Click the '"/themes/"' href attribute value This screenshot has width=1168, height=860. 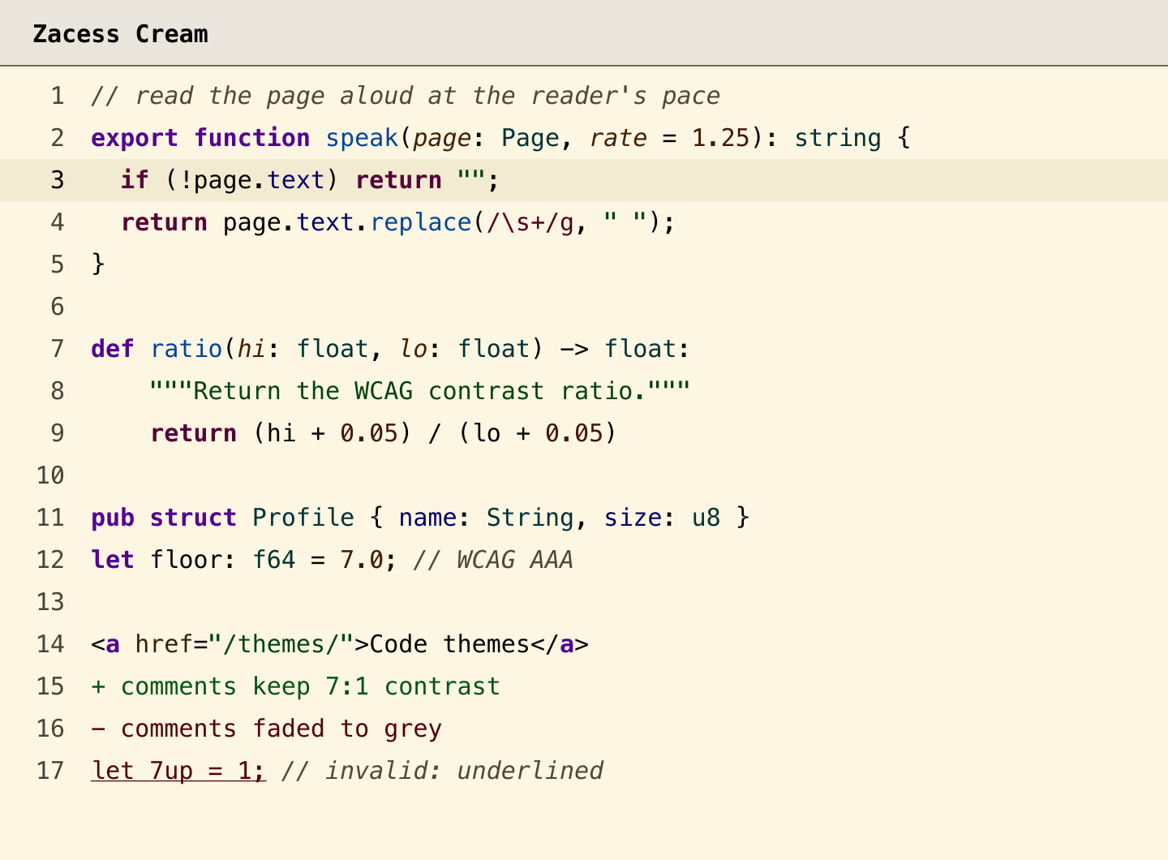pos(281,644)
